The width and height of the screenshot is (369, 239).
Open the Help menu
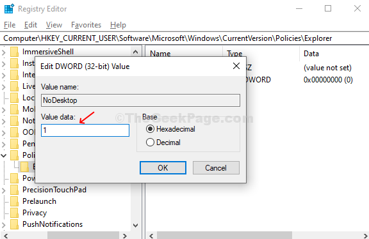point(118,25)
